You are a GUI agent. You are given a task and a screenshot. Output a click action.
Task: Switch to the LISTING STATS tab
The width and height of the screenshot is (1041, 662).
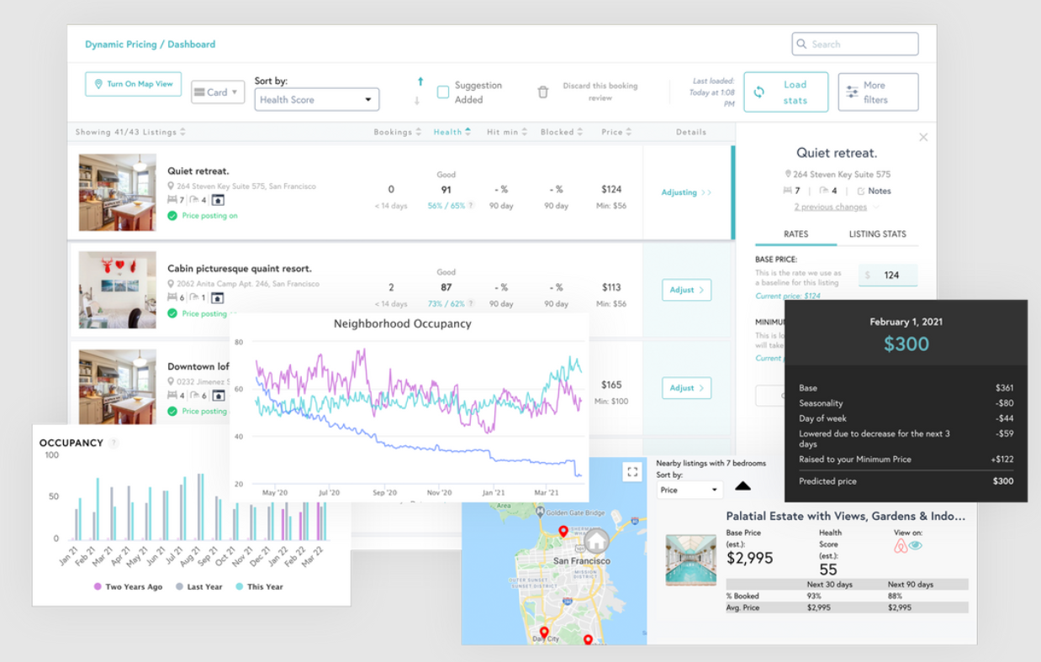point(877,234)
